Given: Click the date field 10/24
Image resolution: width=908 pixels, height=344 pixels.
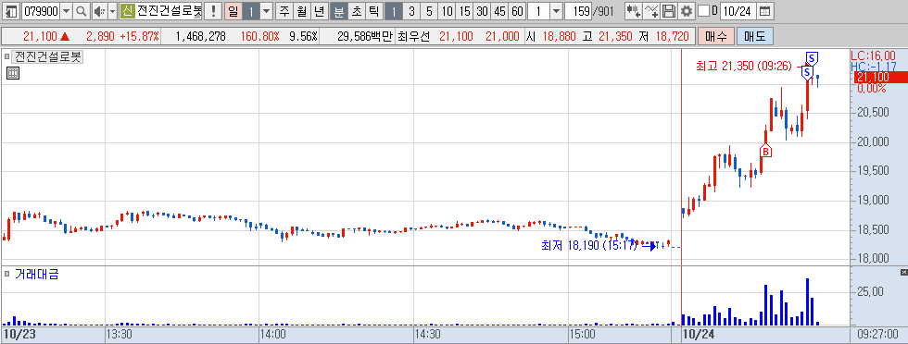Looking at the screenshot, I should pyautogui.click(x=738, y=11).
